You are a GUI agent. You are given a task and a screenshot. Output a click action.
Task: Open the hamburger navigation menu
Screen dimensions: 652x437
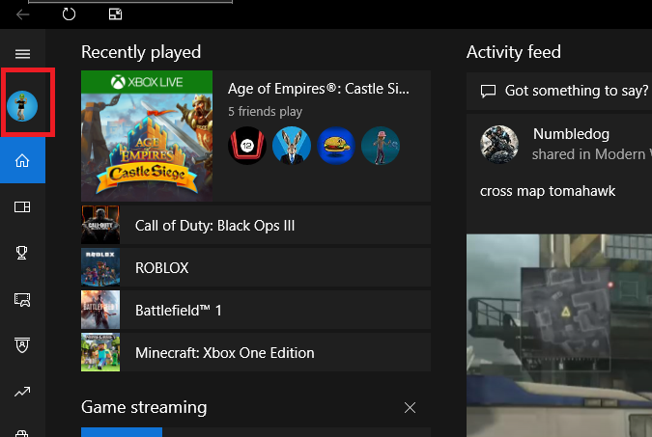22,54
